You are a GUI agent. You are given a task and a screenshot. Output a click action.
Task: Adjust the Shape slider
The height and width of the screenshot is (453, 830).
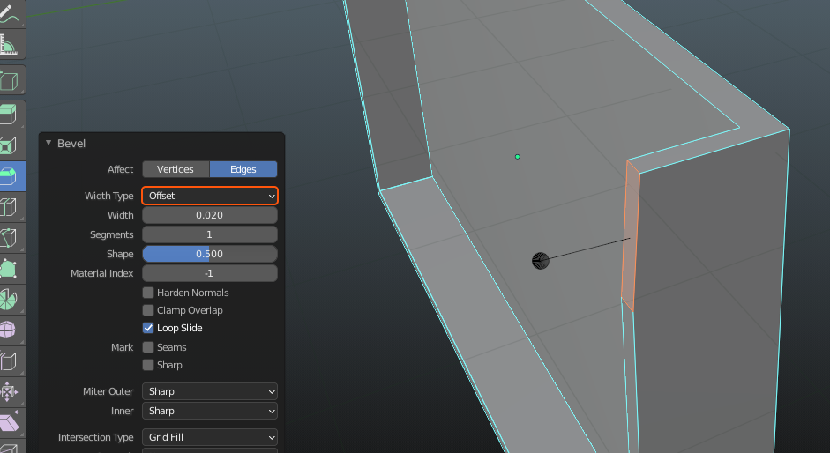(210, 254)
